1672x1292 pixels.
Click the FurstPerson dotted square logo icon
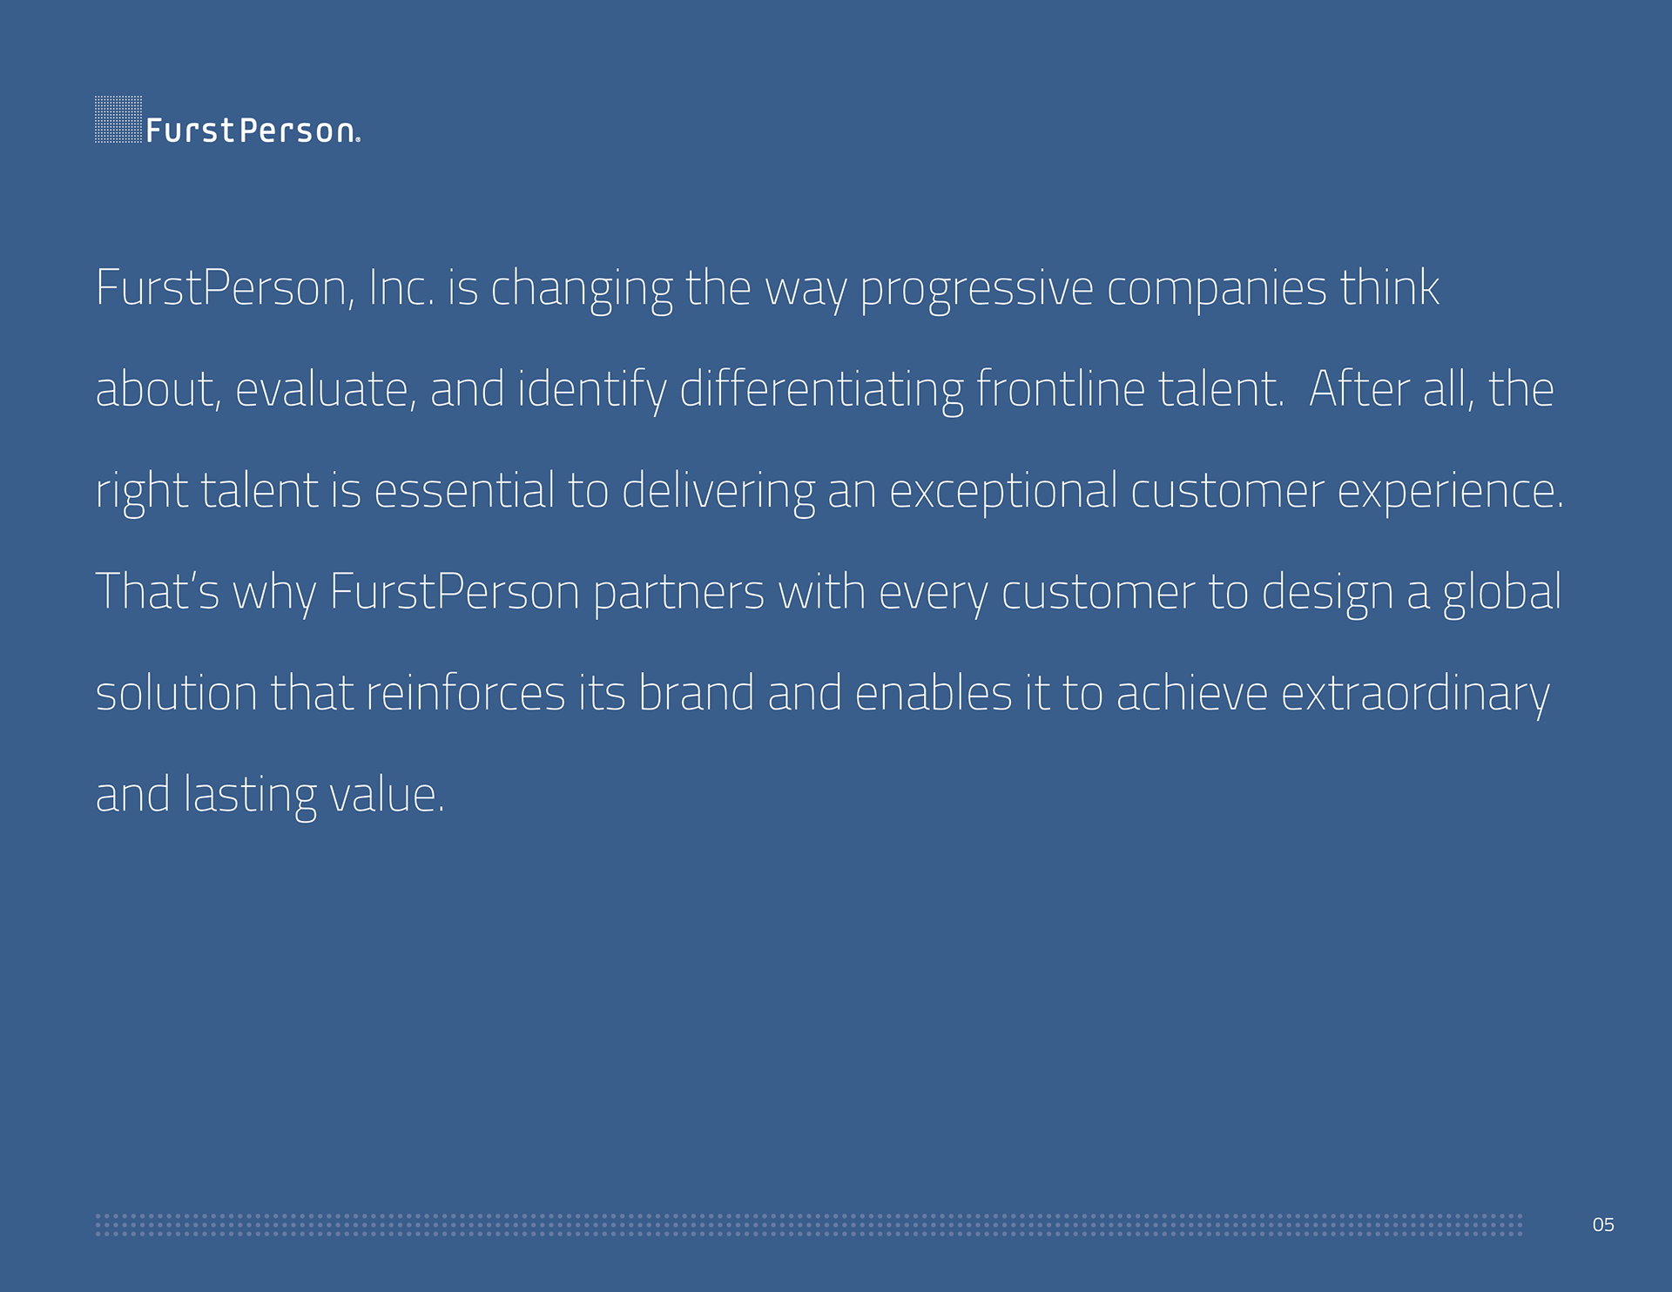(x=118, y=119)
